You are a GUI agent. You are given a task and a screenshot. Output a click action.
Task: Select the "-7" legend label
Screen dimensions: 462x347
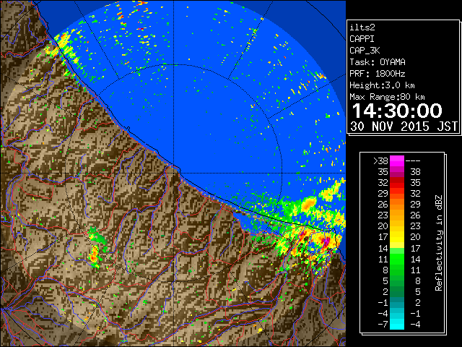tap(383, 325)
